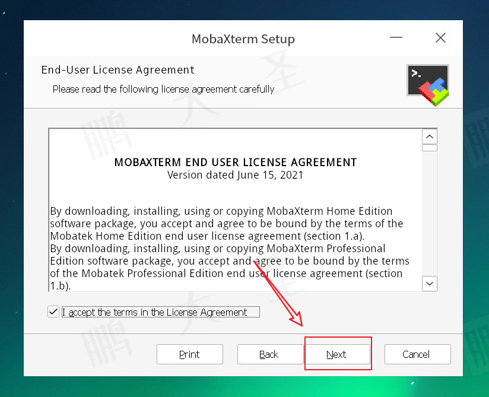This screenshot has width=489, height=397.
Task: Click the 'MOBAXTERM END USER LICENSE AGREEMENT' heading
Action: coord(236,162)
